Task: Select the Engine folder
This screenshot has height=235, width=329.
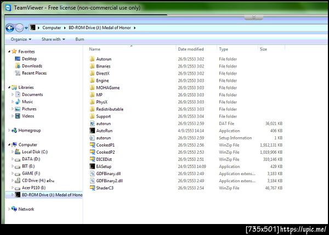Action: (103, 81)
